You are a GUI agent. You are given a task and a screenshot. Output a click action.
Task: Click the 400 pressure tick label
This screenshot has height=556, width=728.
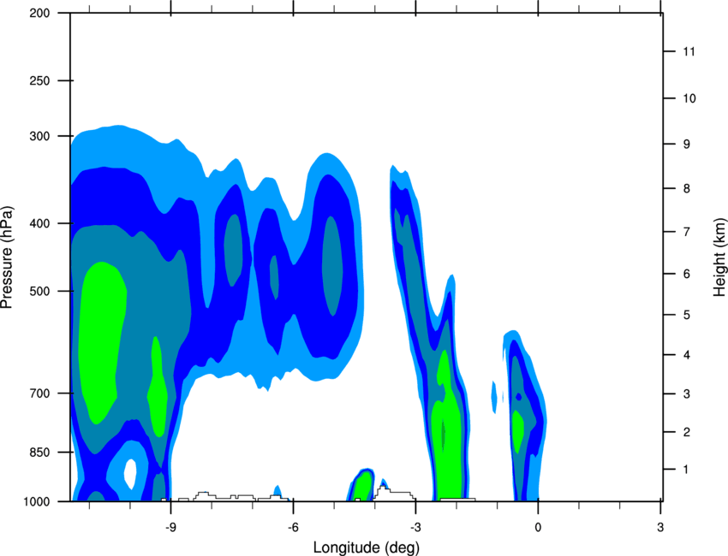click(x=39, y=223)
